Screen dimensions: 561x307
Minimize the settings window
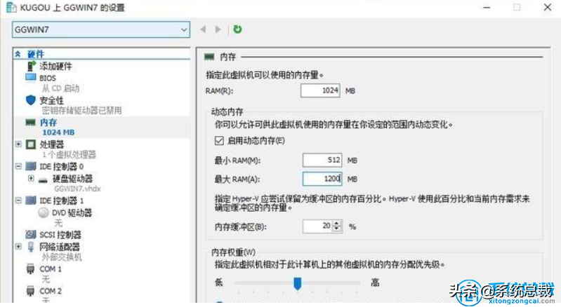click(487, 7)
